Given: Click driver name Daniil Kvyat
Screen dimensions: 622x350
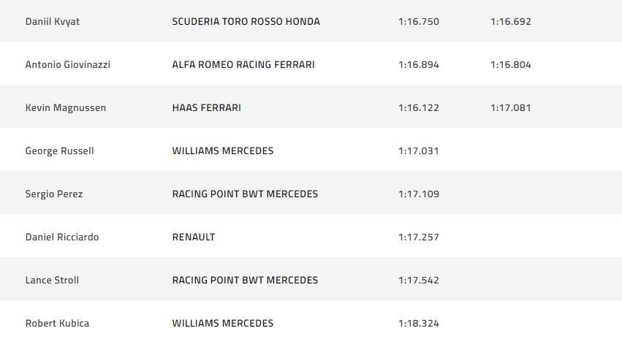Looking at the screenshot, I should coord(53,21).
